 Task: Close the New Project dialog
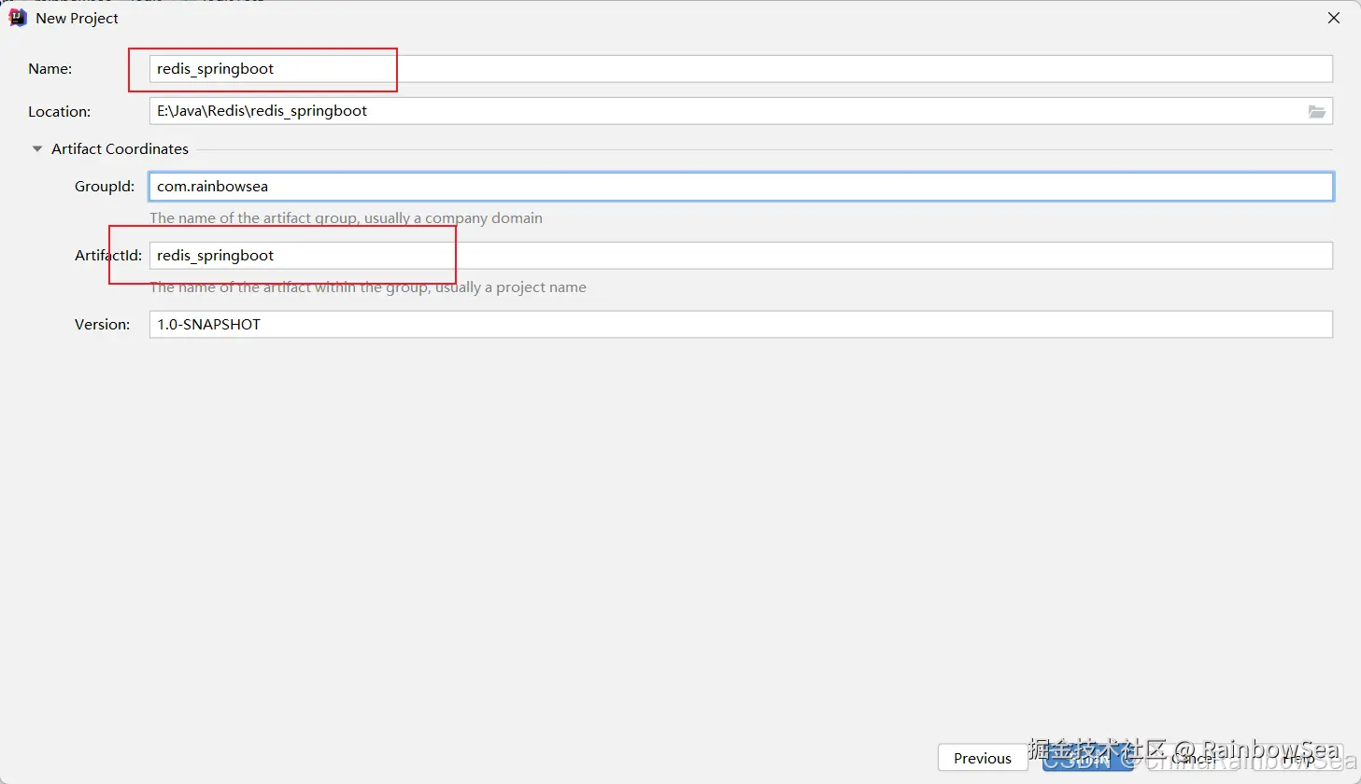[1334, 18]
